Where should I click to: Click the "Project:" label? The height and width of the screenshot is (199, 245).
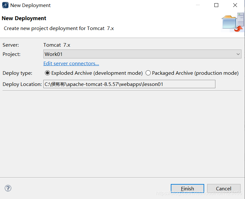(11, 54)
